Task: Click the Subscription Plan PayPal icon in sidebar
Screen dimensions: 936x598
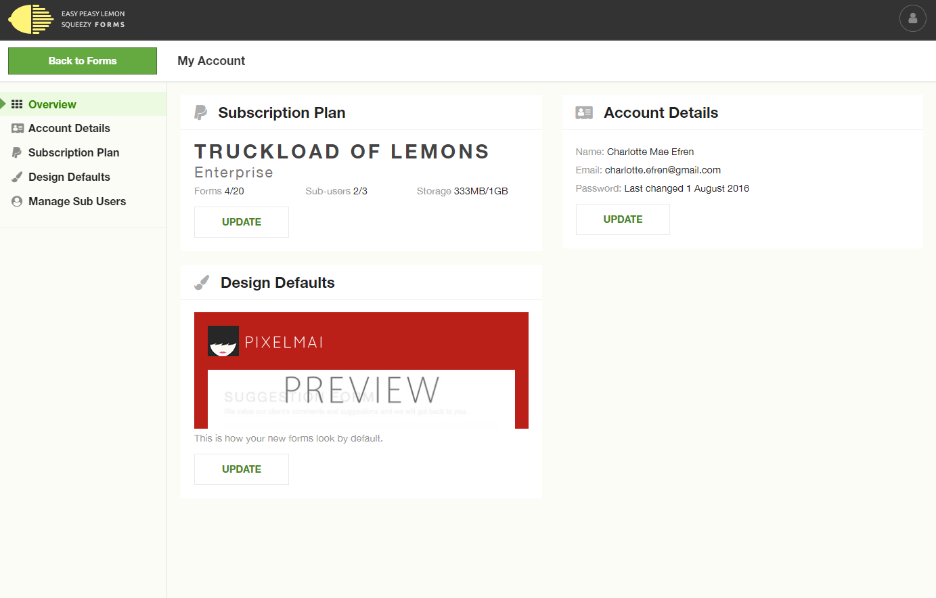Action: coord(17,152)
